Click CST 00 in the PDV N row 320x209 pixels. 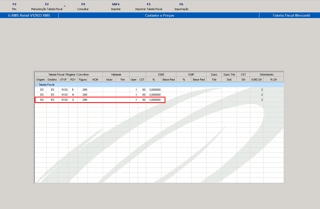tap(142, 95)
